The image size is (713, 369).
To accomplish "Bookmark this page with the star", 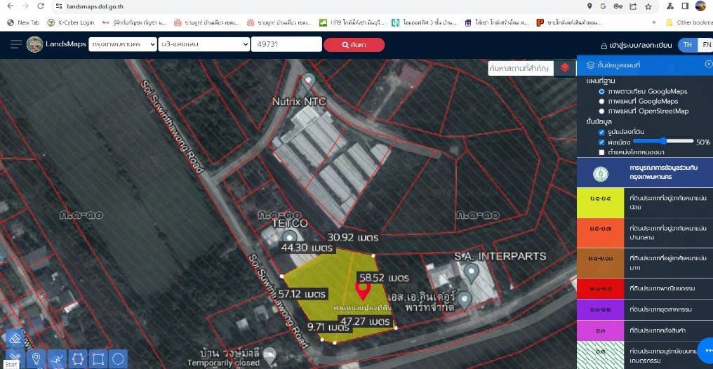I will coord(648,6).
